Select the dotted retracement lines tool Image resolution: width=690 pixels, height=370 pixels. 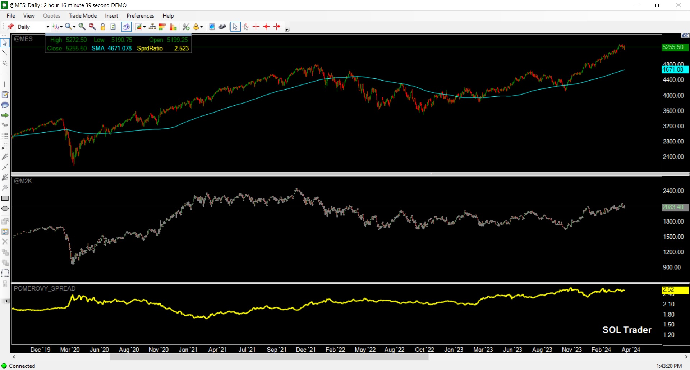coord(5,136)
